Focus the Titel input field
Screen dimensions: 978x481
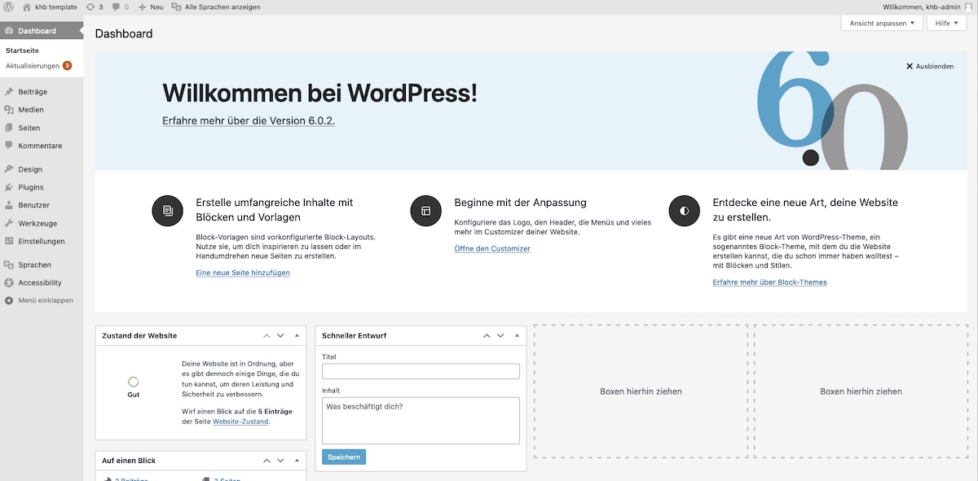click(x=421, y=371)
